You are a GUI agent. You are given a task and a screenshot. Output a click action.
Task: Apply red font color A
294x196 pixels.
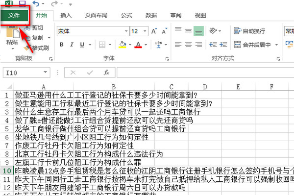click(138, 45)
